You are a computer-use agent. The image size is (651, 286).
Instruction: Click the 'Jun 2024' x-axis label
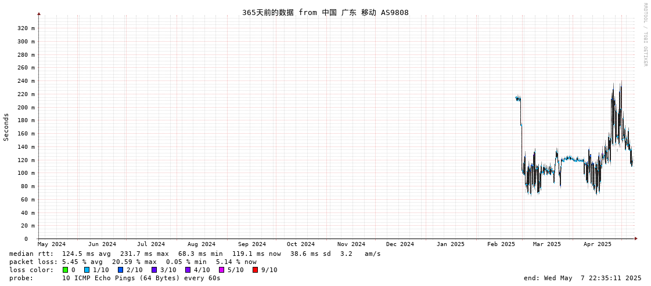coord(102,244)
